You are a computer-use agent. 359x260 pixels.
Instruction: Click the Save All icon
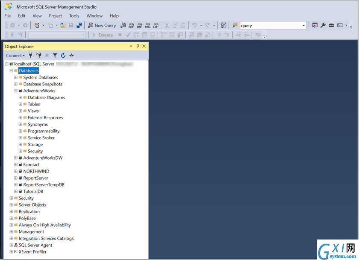(79, 25)
